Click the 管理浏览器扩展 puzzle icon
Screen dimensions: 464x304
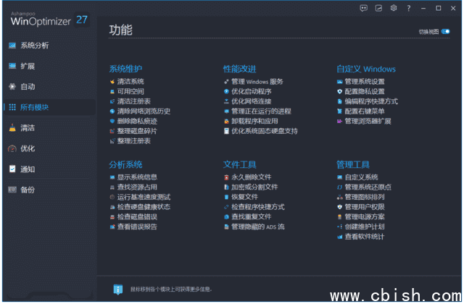click(x=340, y=121)
